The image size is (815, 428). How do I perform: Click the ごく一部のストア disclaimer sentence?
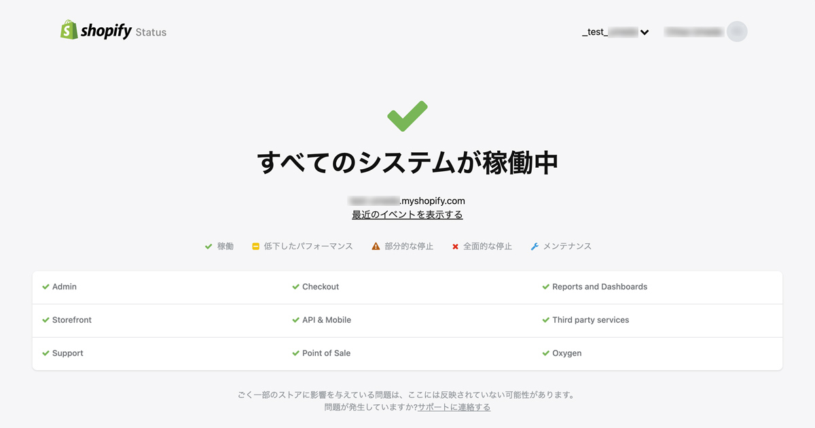click(407, 394)
